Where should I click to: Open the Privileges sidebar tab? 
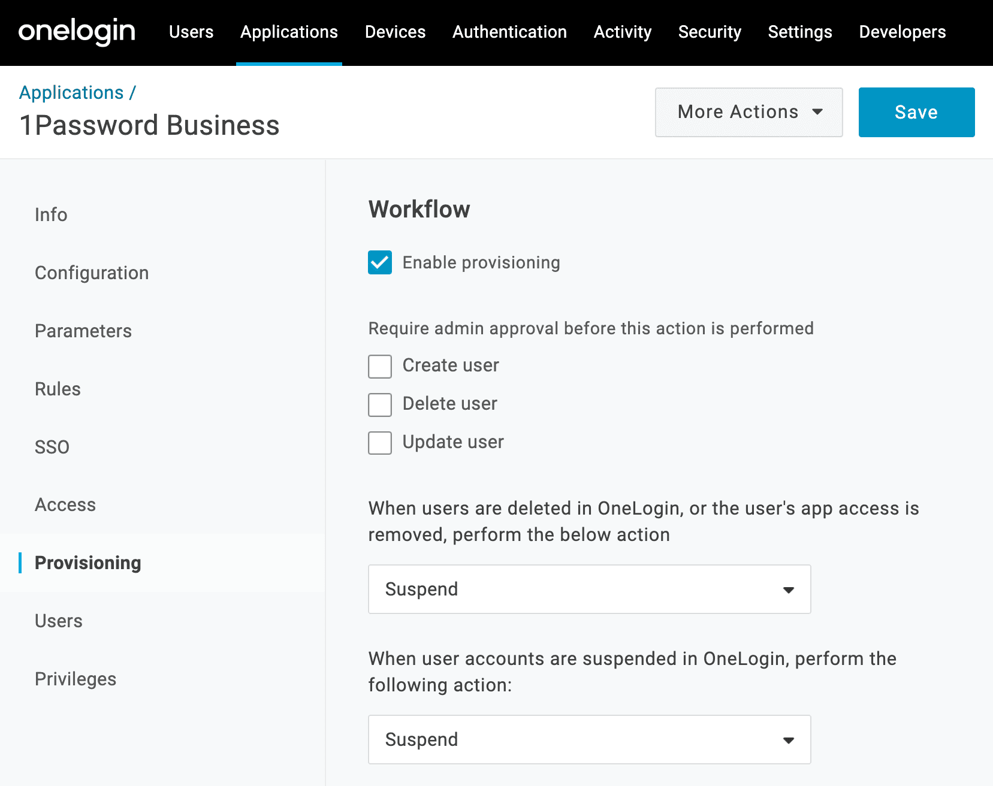pyautogui.click(x=76, y=679)
